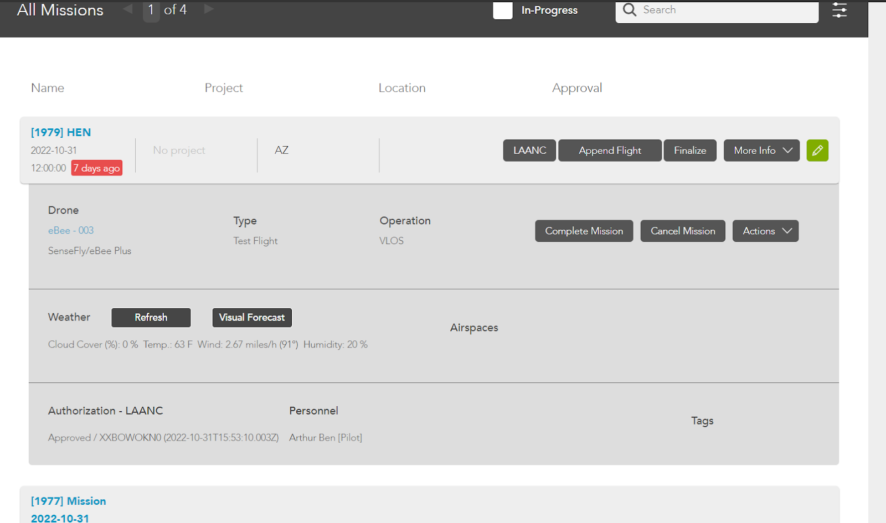Click the 'No project' text
This screenshot has width=886, height=523.
click(x=179, y=151)
